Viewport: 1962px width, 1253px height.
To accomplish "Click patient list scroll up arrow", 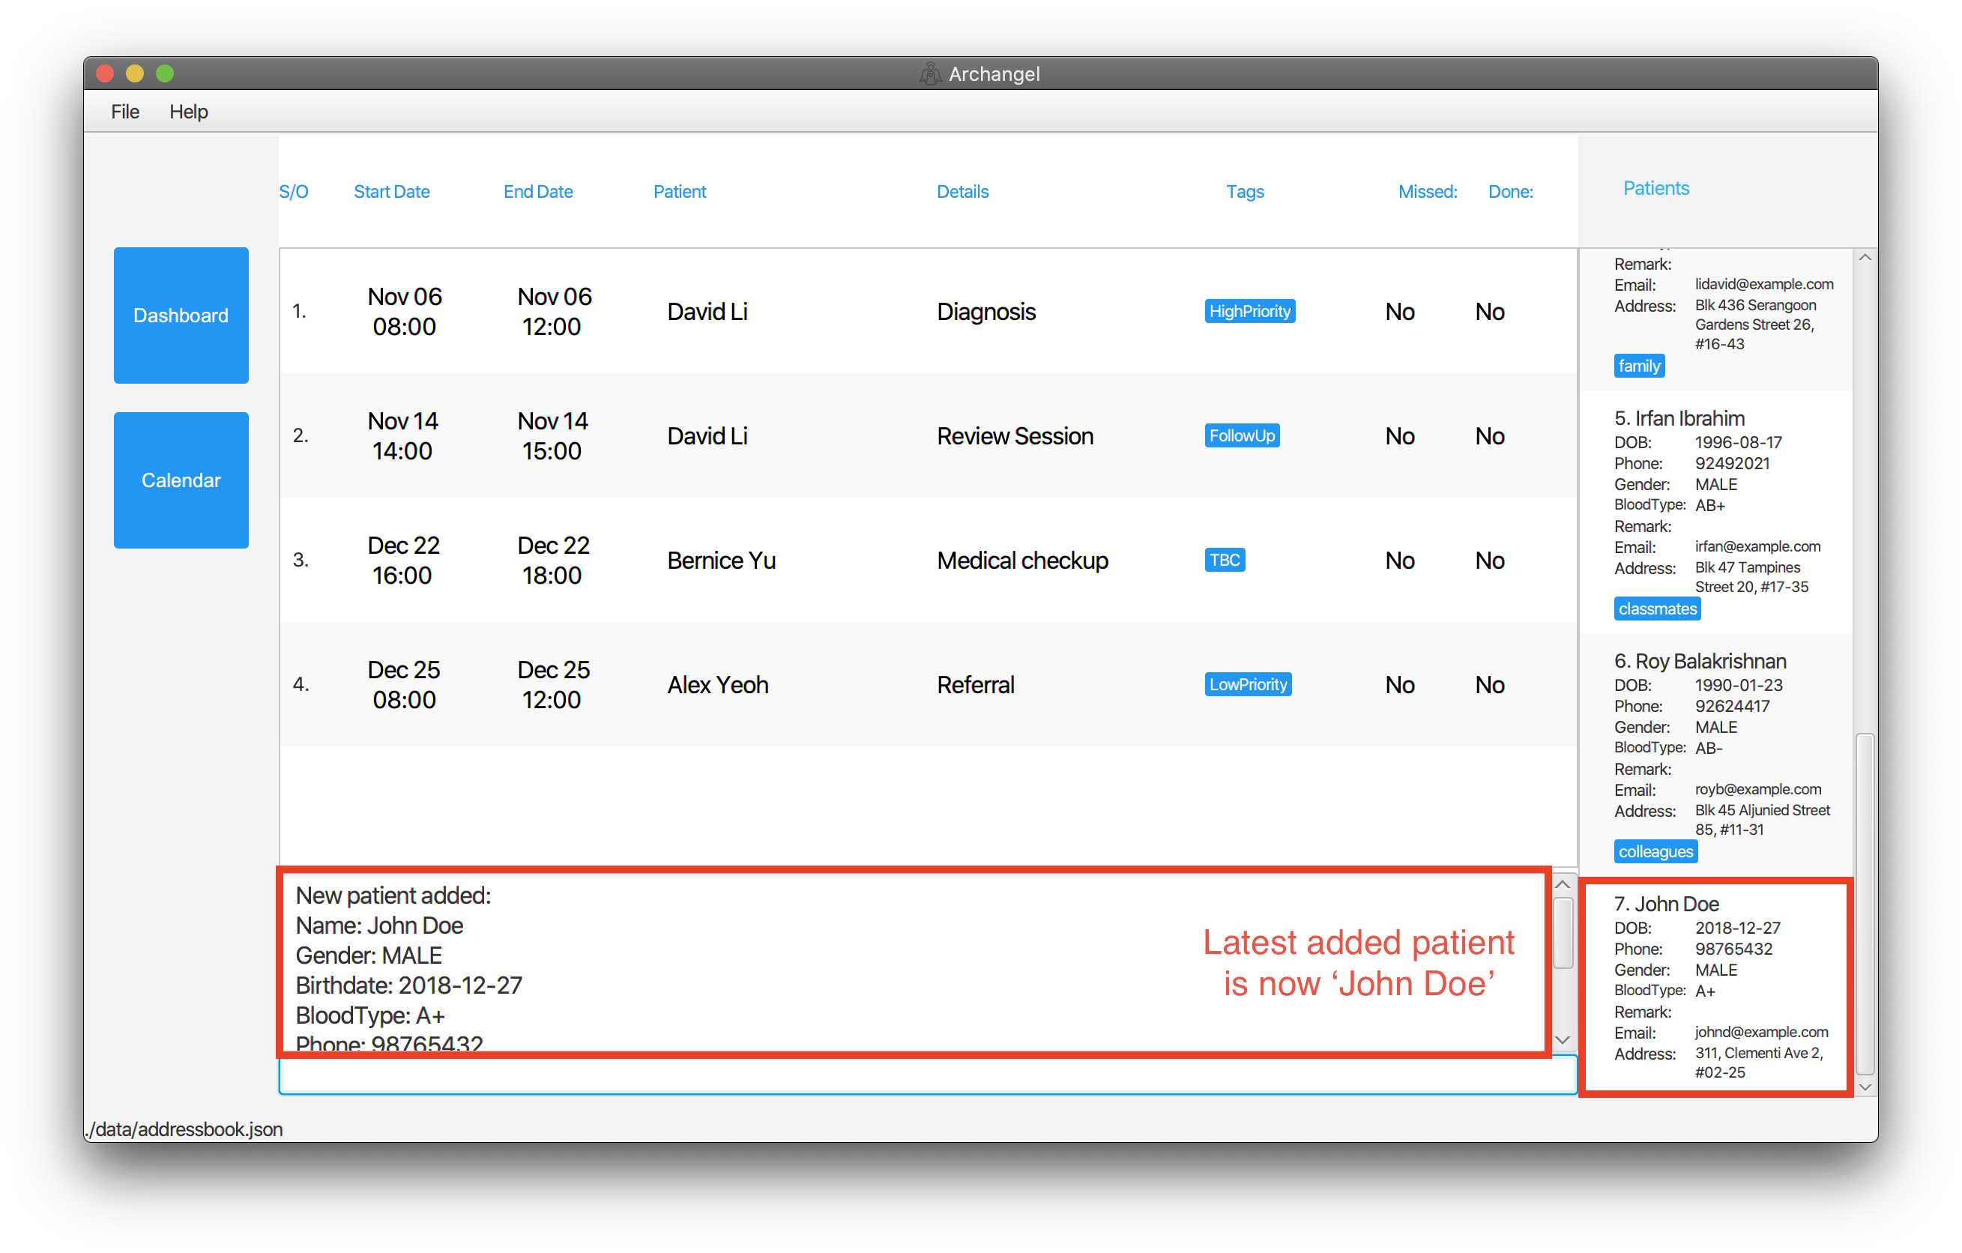I will [1865, 259].
